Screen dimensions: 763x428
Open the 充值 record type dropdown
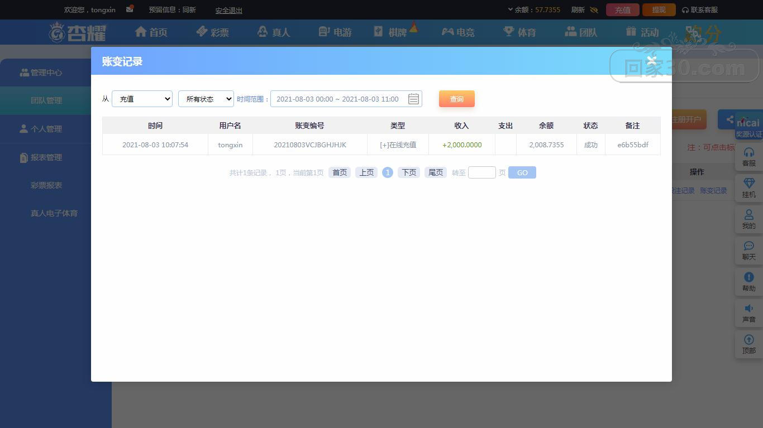click(x=142, y=99)
